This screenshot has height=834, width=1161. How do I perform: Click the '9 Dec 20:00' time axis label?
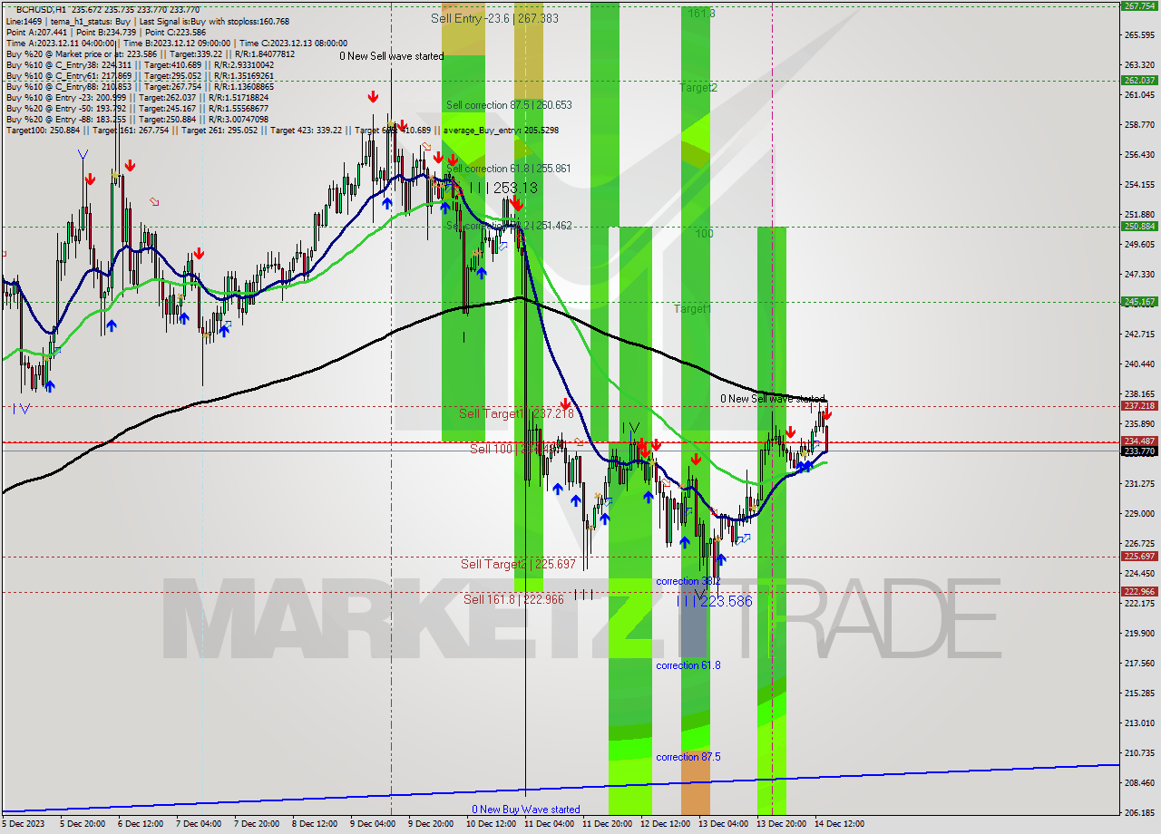click(431, 824)
